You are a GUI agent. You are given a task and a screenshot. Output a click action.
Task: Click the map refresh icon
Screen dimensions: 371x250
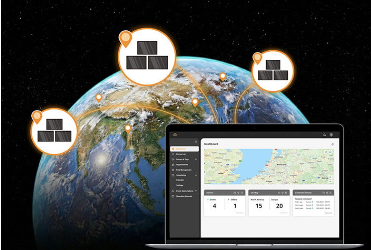[x=326, y=152]
